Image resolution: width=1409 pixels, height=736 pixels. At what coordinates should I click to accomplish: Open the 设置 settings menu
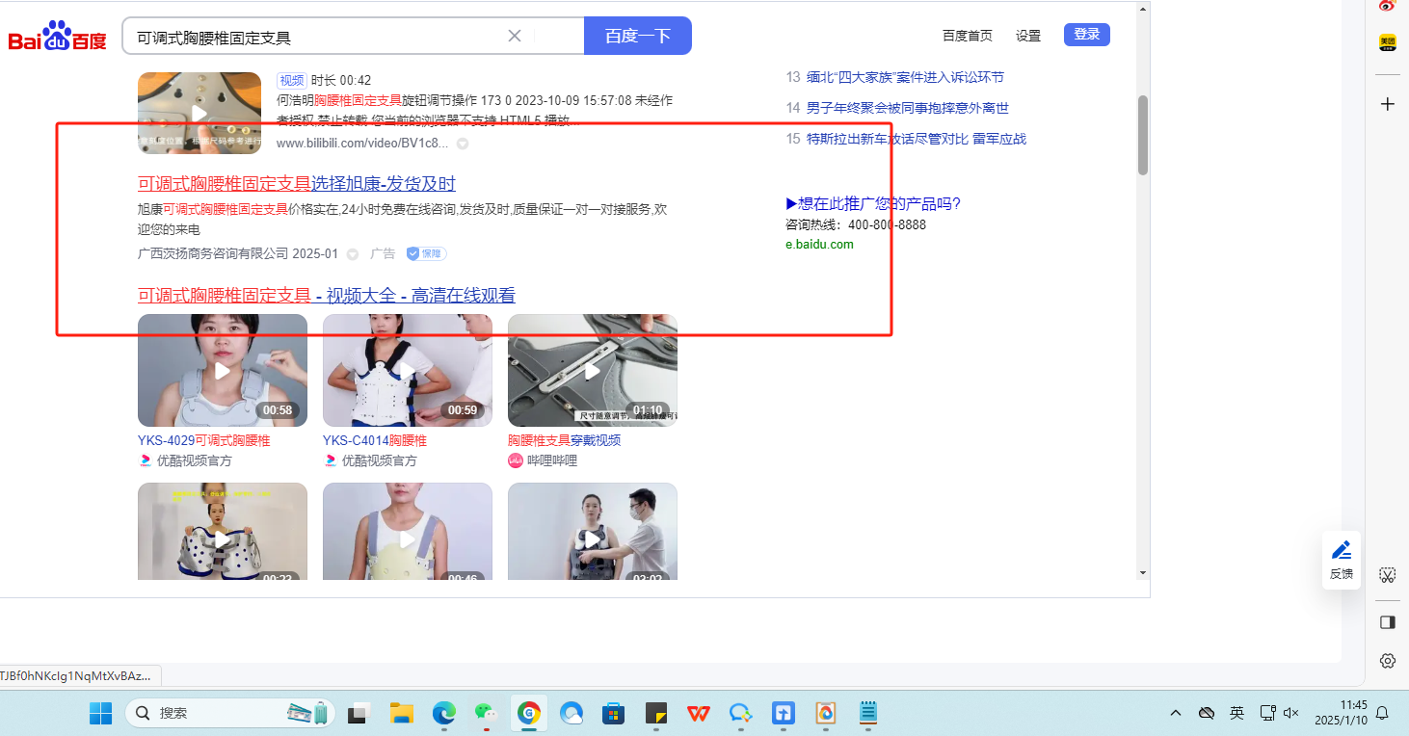[x=1028, y=36]
